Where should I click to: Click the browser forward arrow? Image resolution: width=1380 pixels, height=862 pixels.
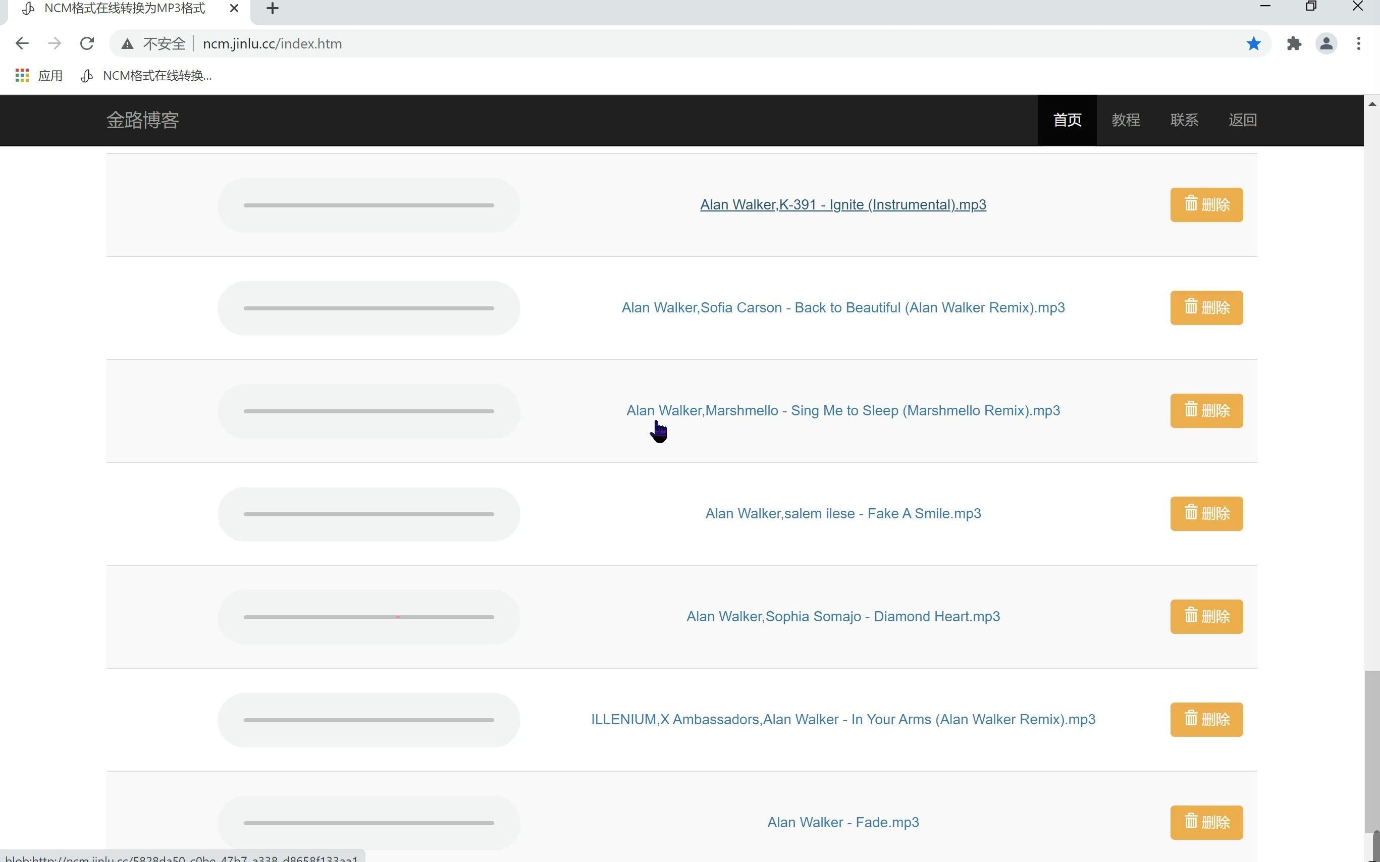pyautogui.click(x=55, y=43)
